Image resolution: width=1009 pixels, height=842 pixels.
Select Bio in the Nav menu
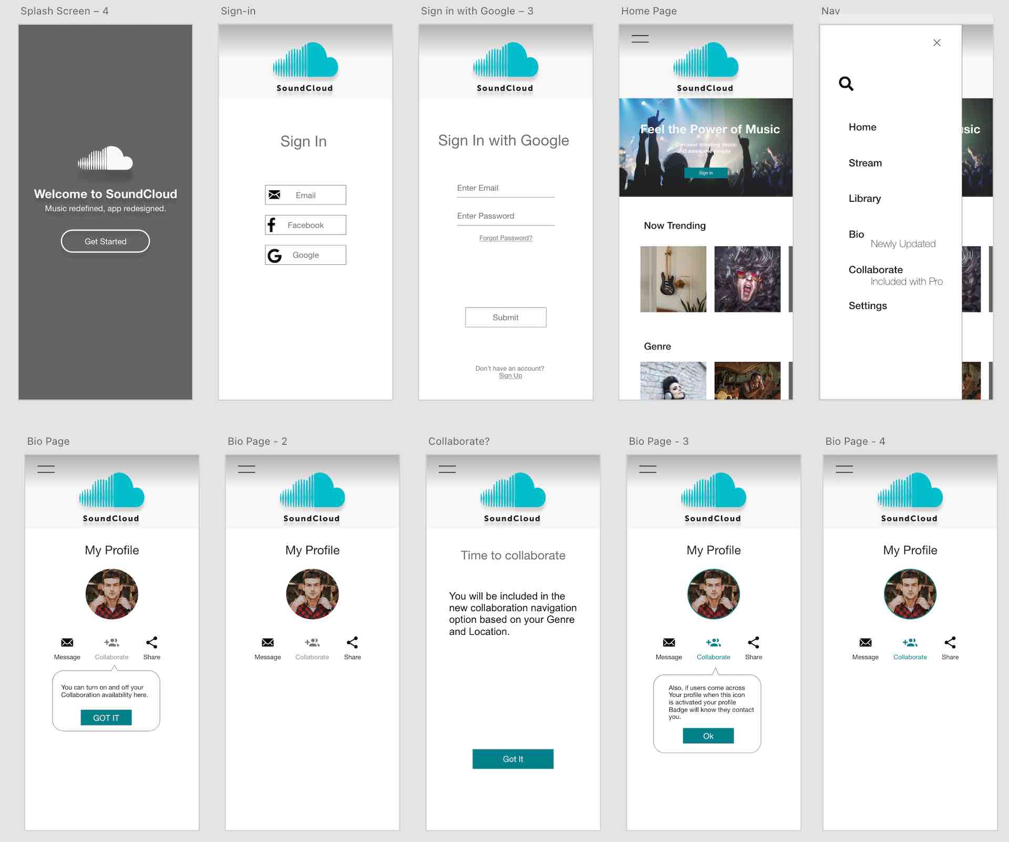coord(856,234)
